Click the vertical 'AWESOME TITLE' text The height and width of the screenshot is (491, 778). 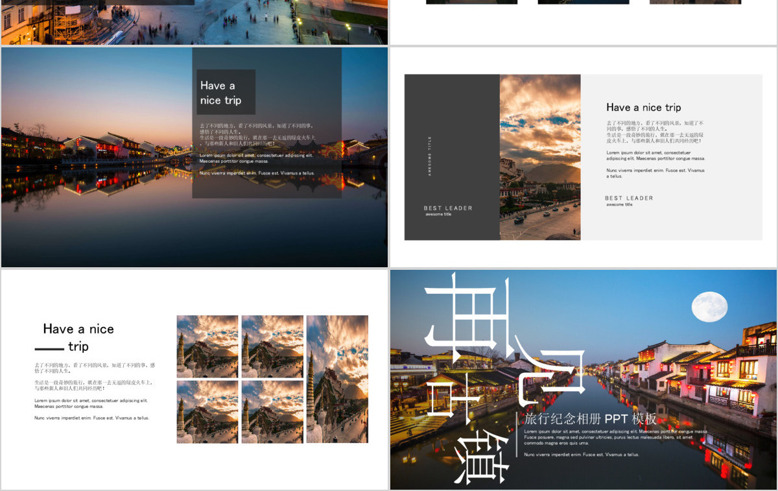[429, 156]
